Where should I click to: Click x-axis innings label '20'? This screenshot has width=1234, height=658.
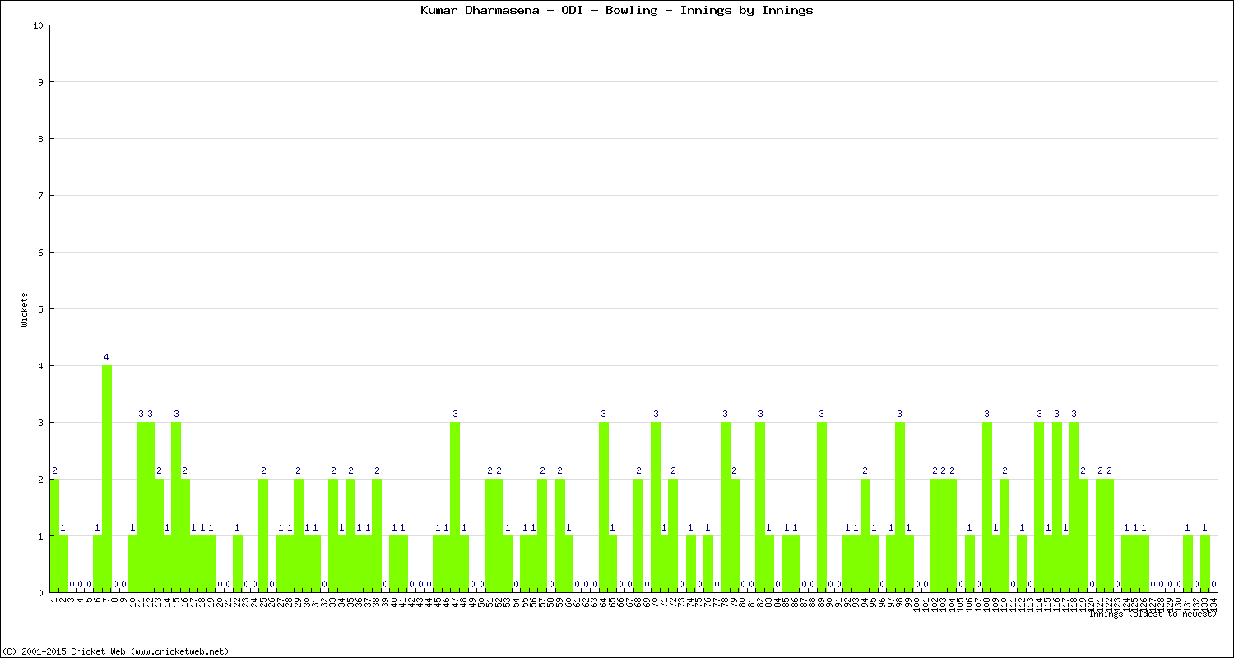point(220,602)
